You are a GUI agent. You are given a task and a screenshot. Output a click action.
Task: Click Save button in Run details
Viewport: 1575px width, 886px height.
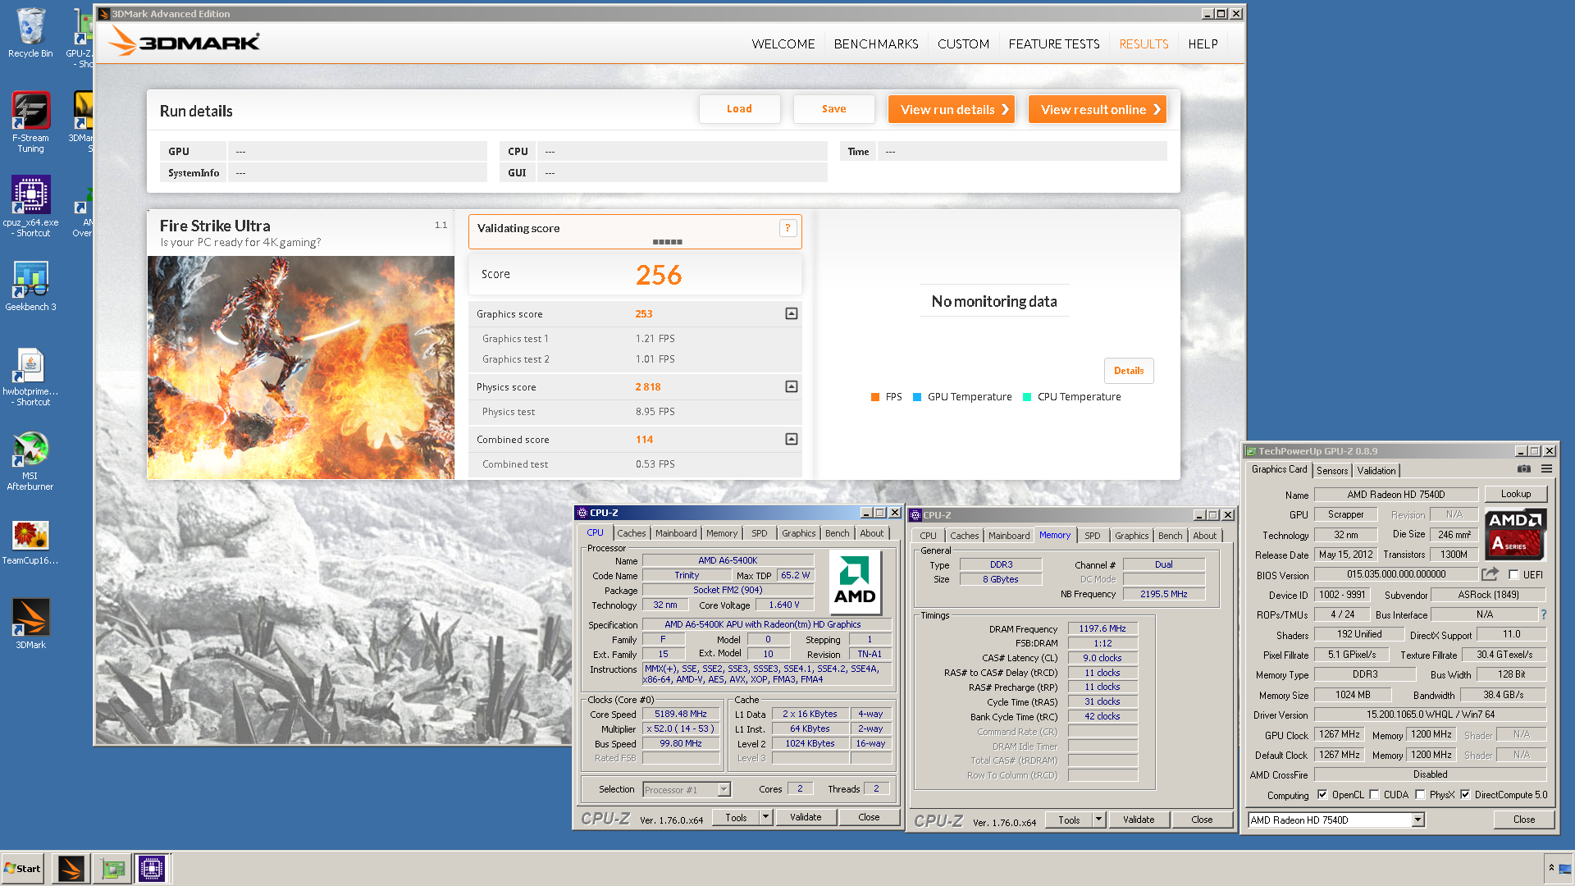point(833,109)
